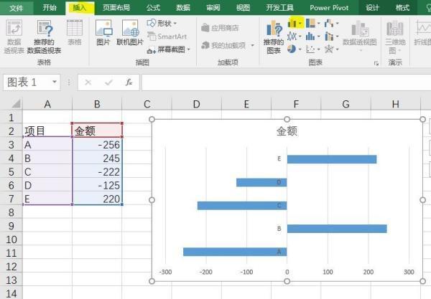Click the insert function fx icon
The width and height of the screenshot is (431, 299).
[129, 82]
